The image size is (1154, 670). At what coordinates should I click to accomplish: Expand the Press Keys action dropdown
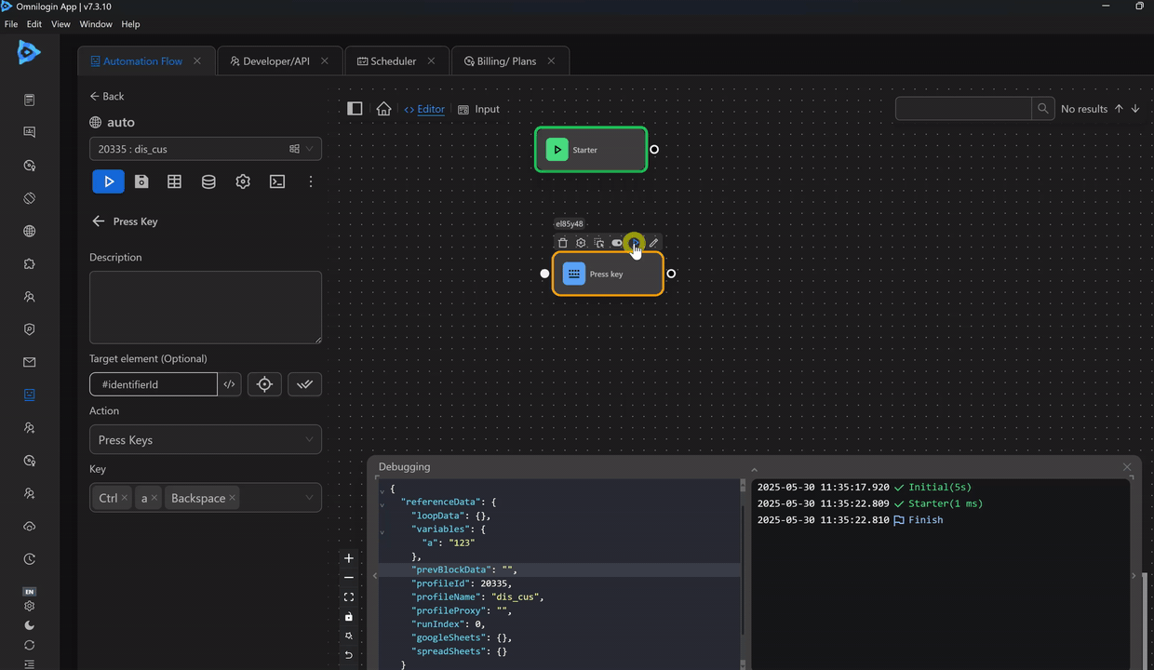205,440
